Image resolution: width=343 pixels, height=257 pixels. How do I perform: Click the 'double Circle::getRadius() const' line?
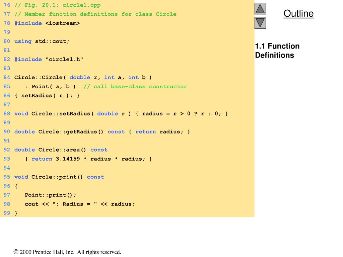coord(102,132)
